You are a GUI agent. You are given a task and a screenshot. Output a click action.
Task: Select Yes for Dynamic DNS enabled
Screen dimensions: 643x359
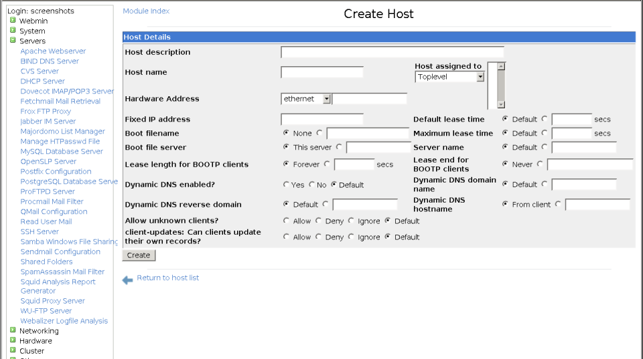(x=286, y=185)
